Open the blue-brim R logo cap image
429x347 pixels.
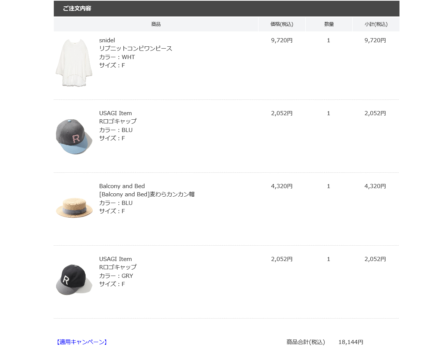click(x=74, y=136)
